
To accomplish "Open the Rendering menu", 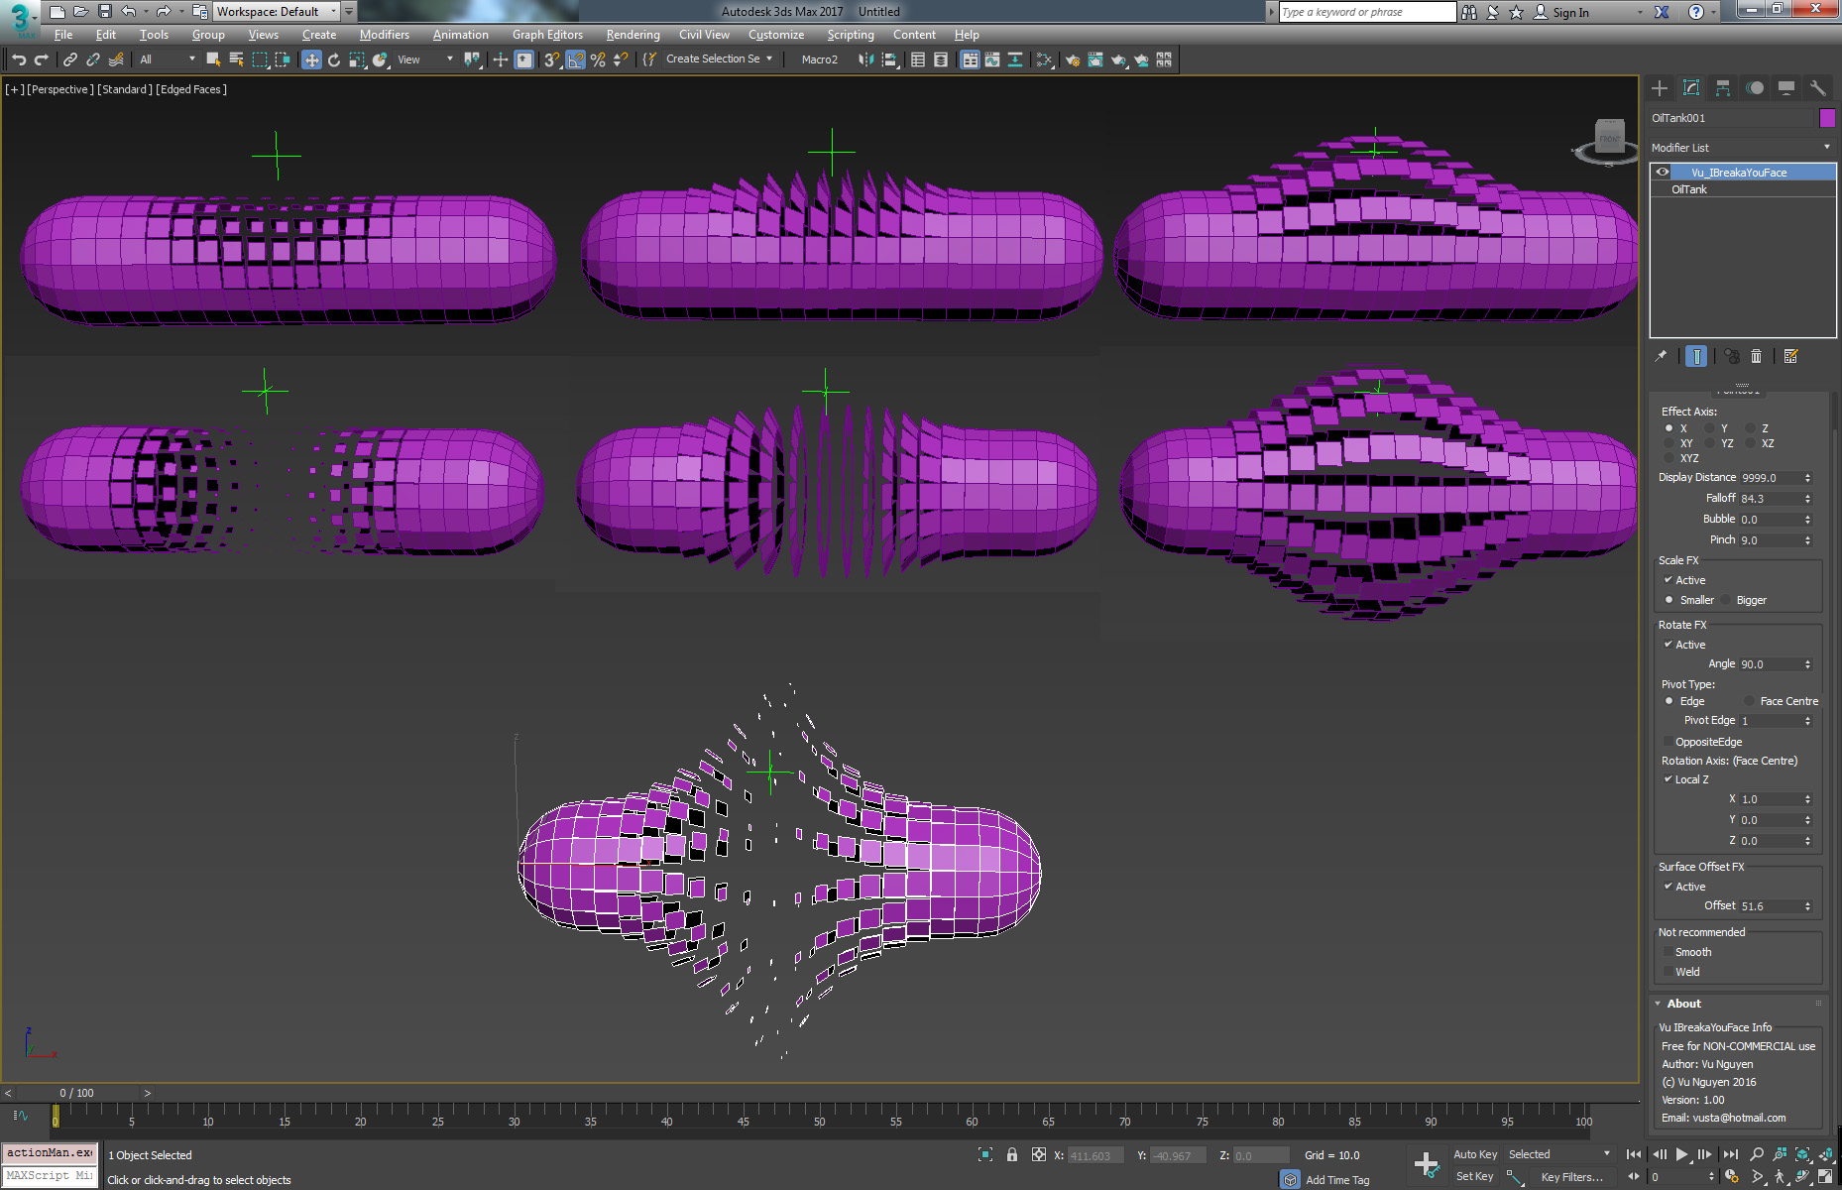I will click(x=633, y=35).
